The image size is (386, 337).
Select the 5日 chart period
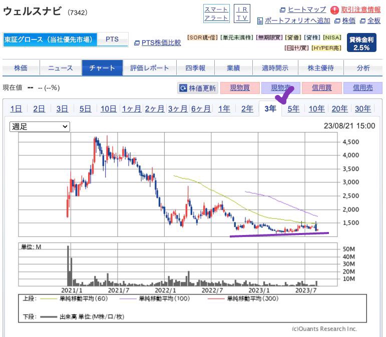coord(85,108)
